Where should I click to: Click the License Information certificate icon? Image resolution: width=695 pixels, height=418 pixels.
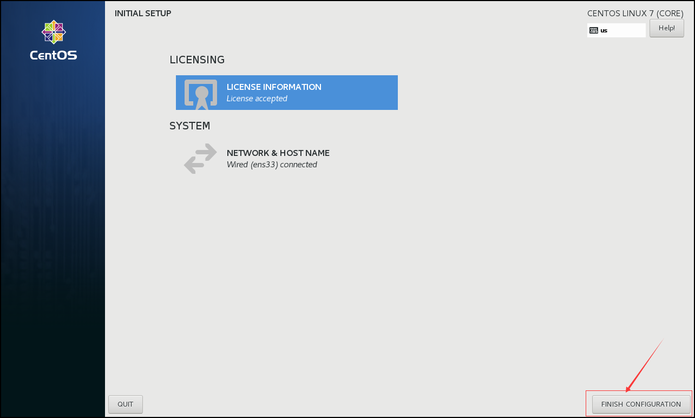(201, 93)
